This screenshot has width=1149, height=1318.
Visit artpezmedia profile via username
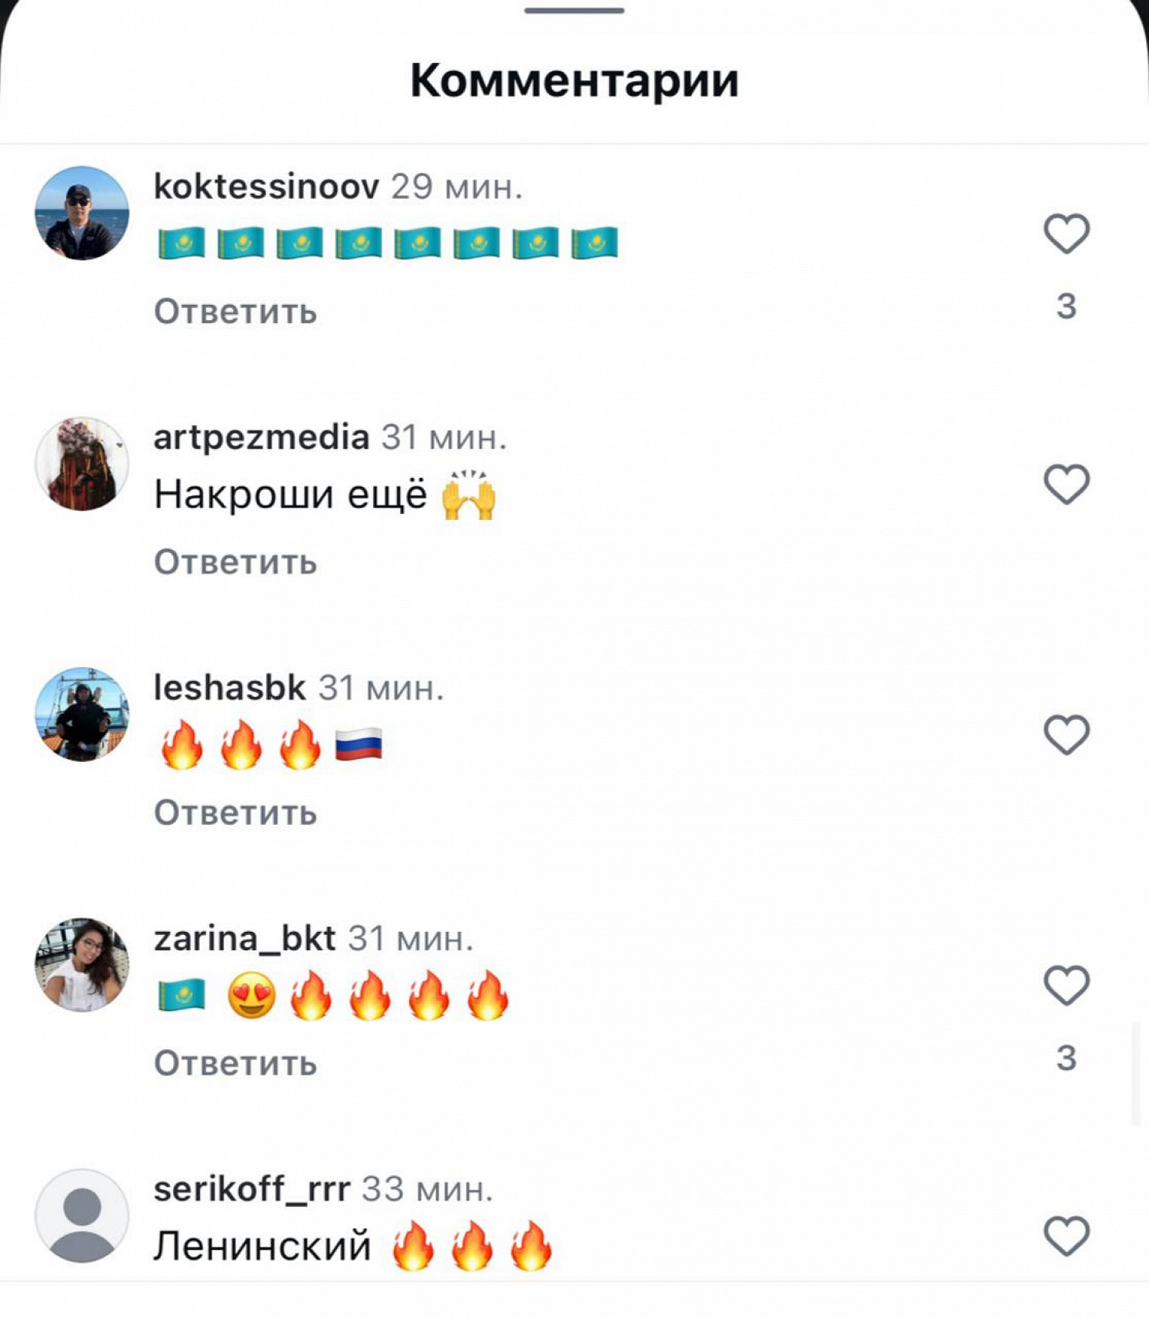261,437
